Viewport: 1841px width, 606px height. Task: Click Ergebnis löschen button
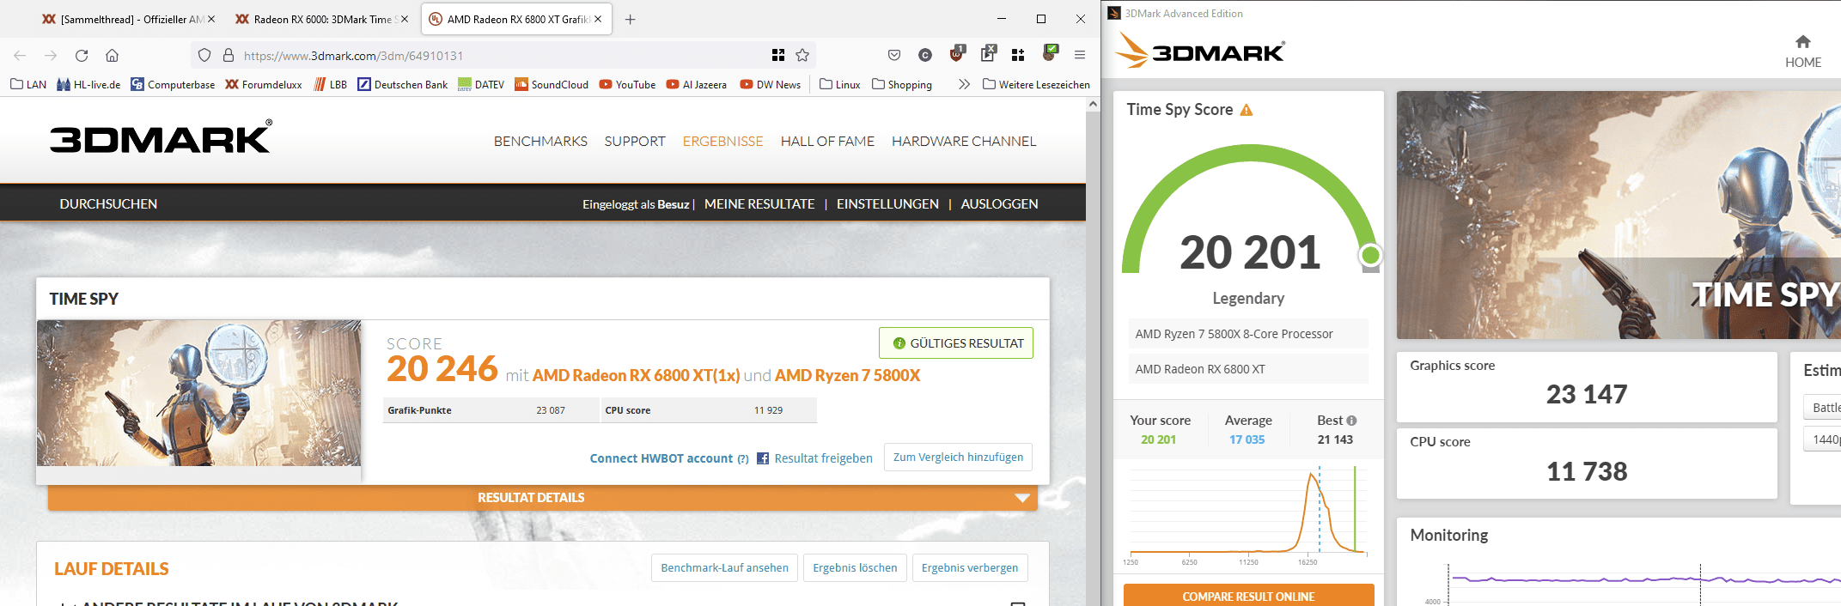855,567
